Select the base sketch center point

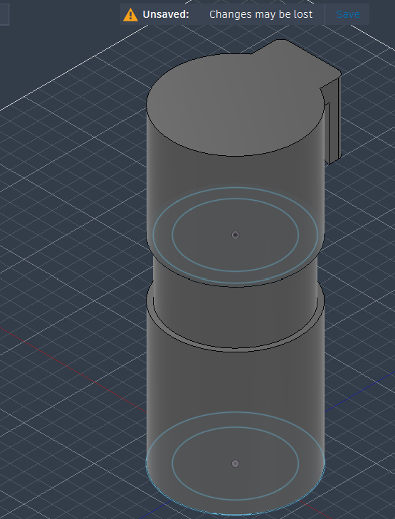coord(235,463)
